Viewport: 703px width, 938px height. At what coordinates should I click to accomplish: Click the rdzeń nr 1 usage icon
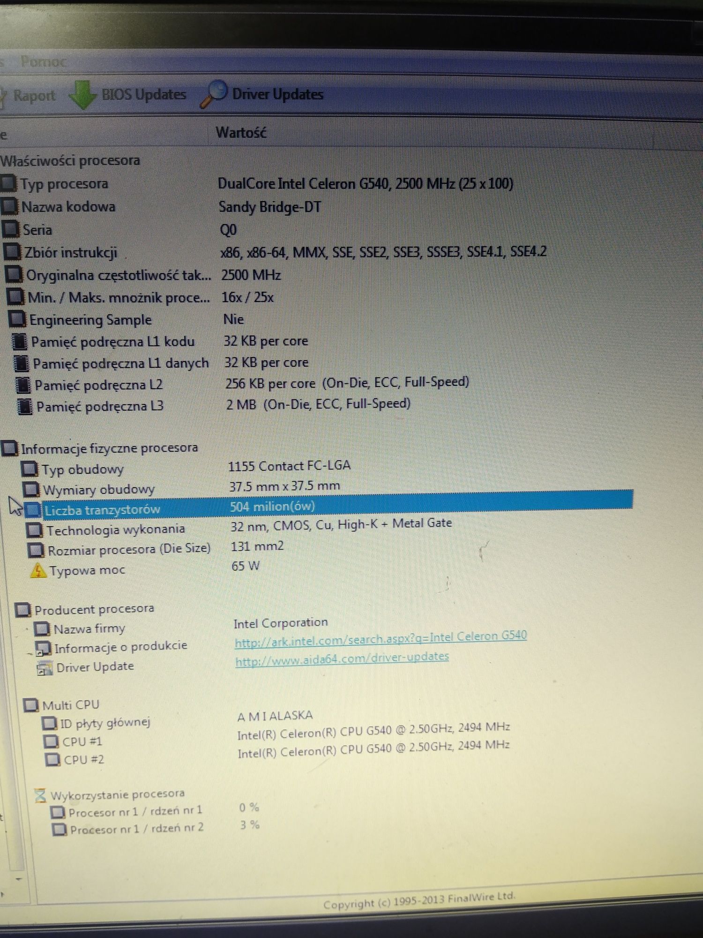coord(58,812)
